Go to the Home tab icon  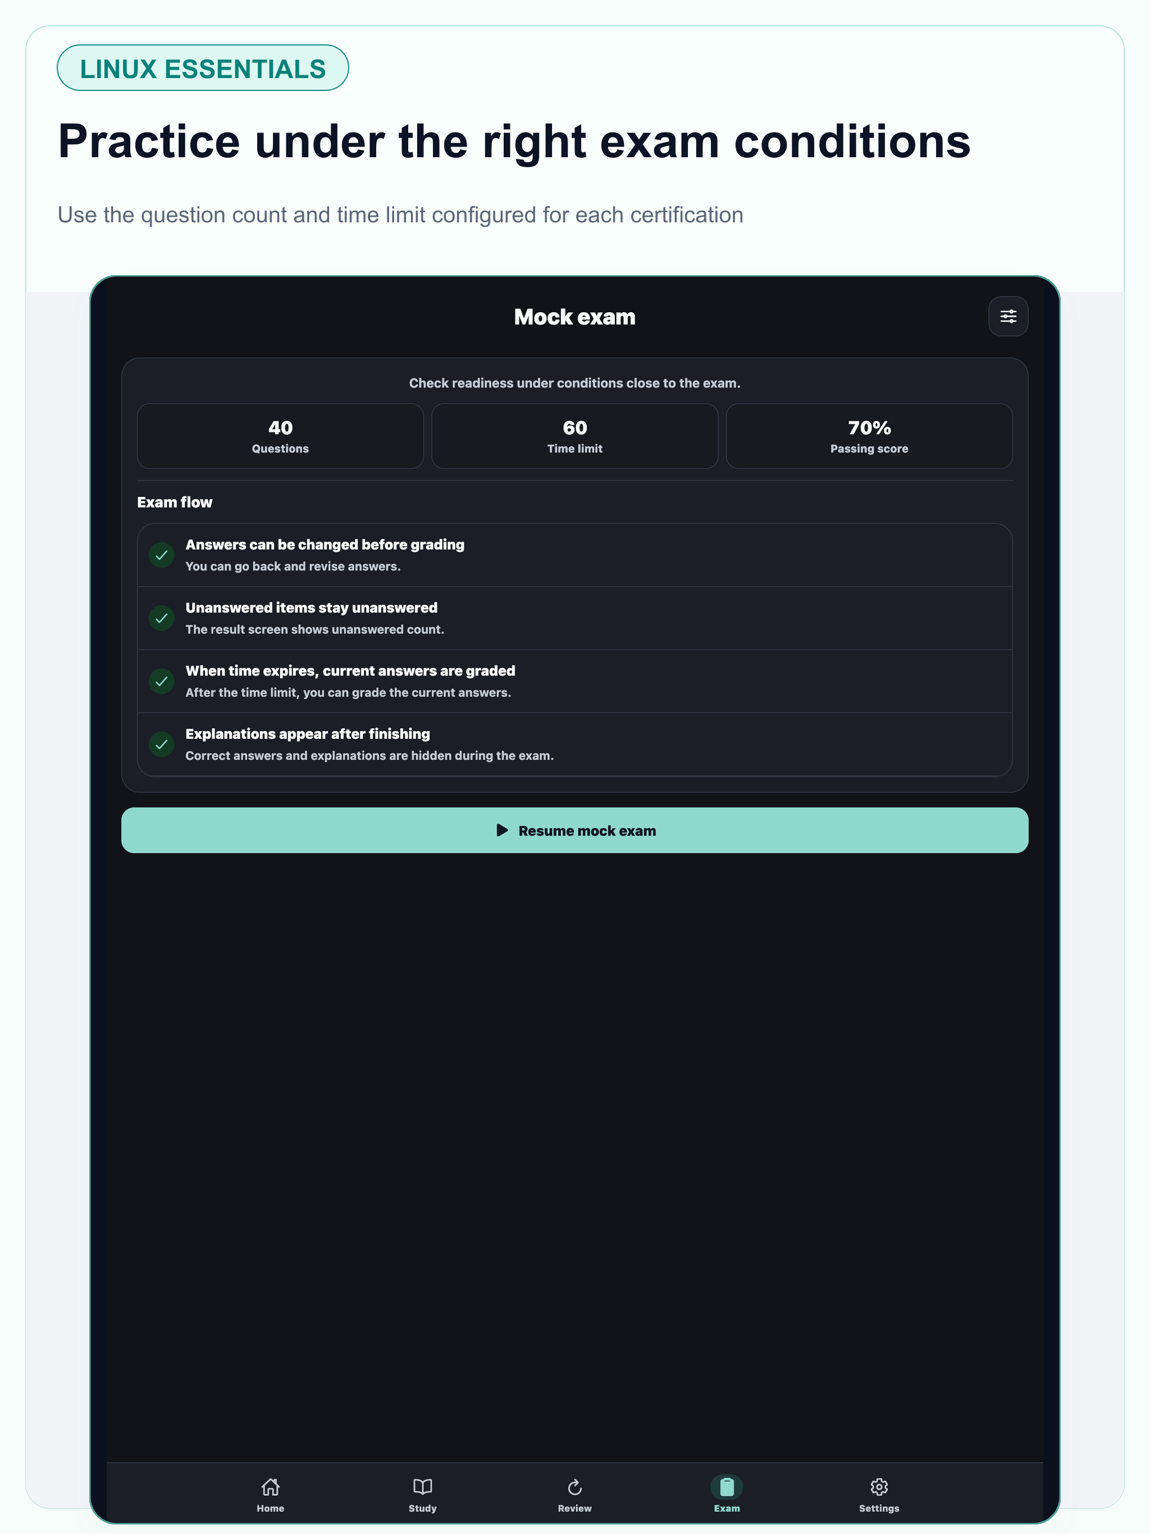click(x=271, y=1486)
